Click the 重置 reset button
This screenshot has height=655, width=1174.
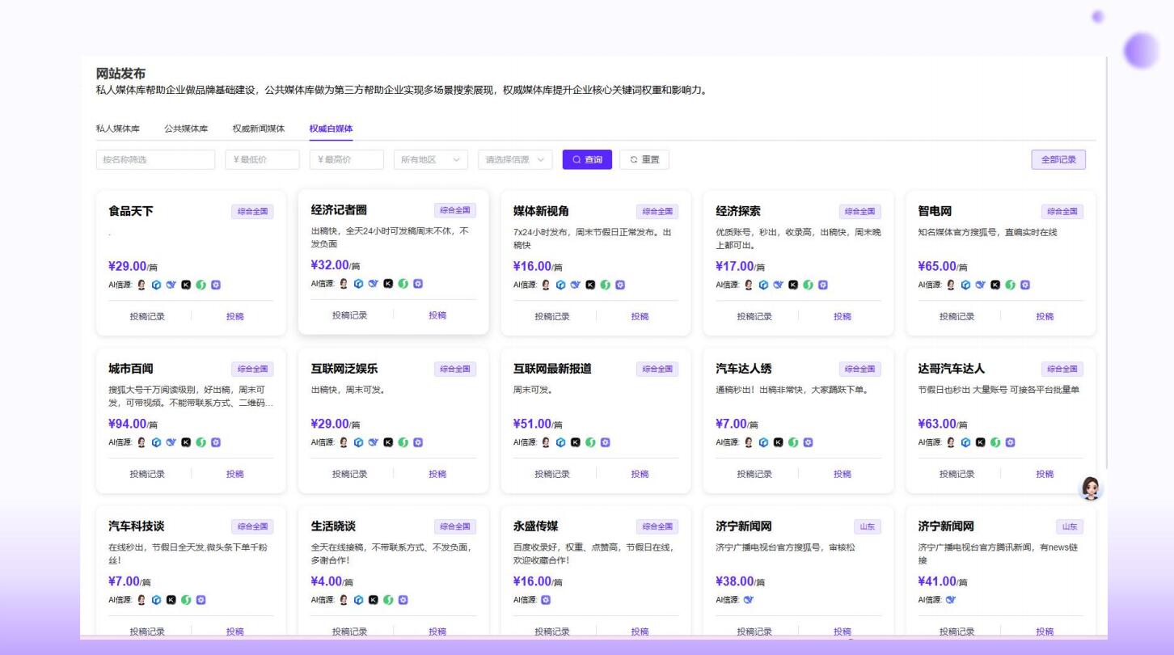tap(644, 159)
